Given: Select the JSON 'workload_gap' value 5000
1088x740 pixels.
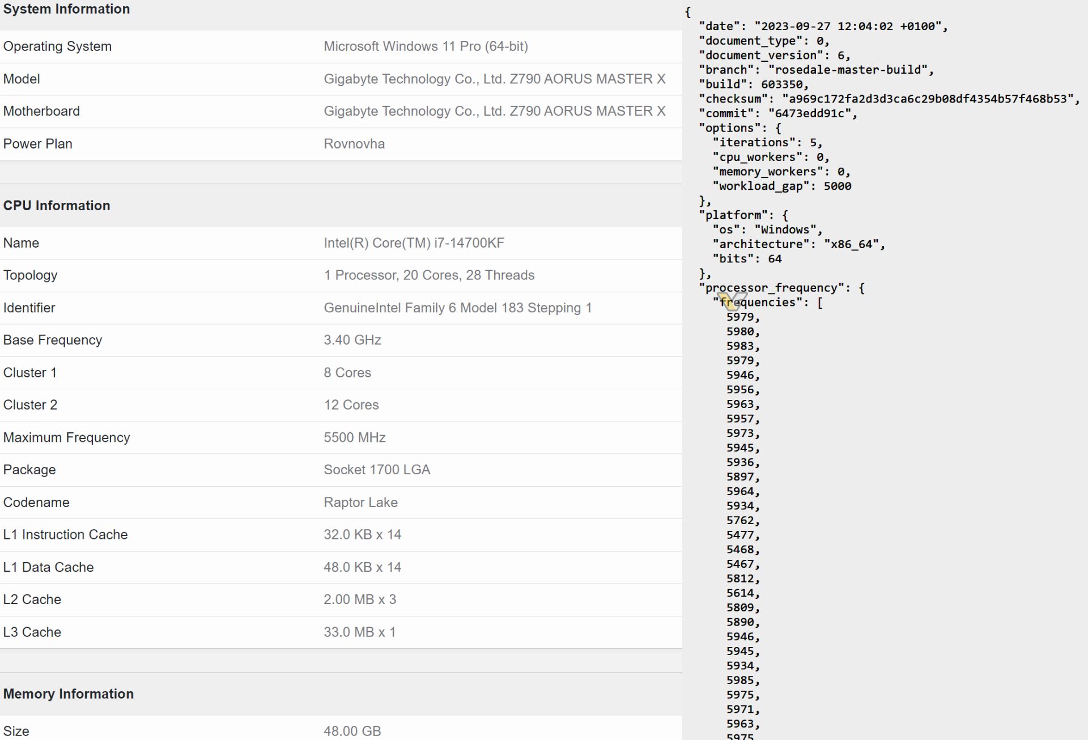Looking at the screenshot, I should tap(837, 186).
